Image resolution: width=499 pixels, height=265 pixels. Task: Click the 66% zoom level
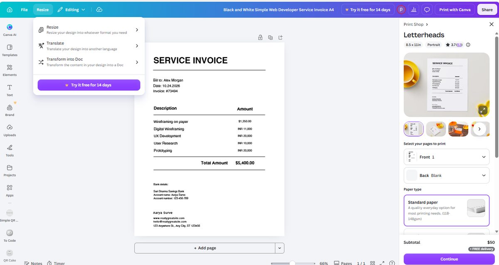pos(324,263)
